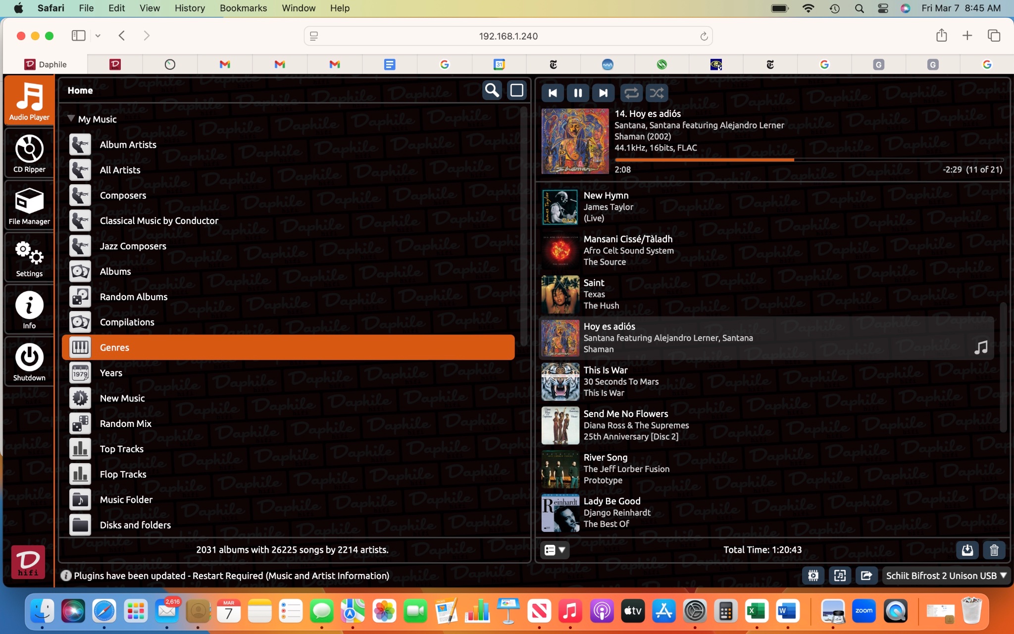Image resolution: width=1014 pixels, height=634 pixels.
Task: Open the Audio Player section
Action: (x=29, y=101)
